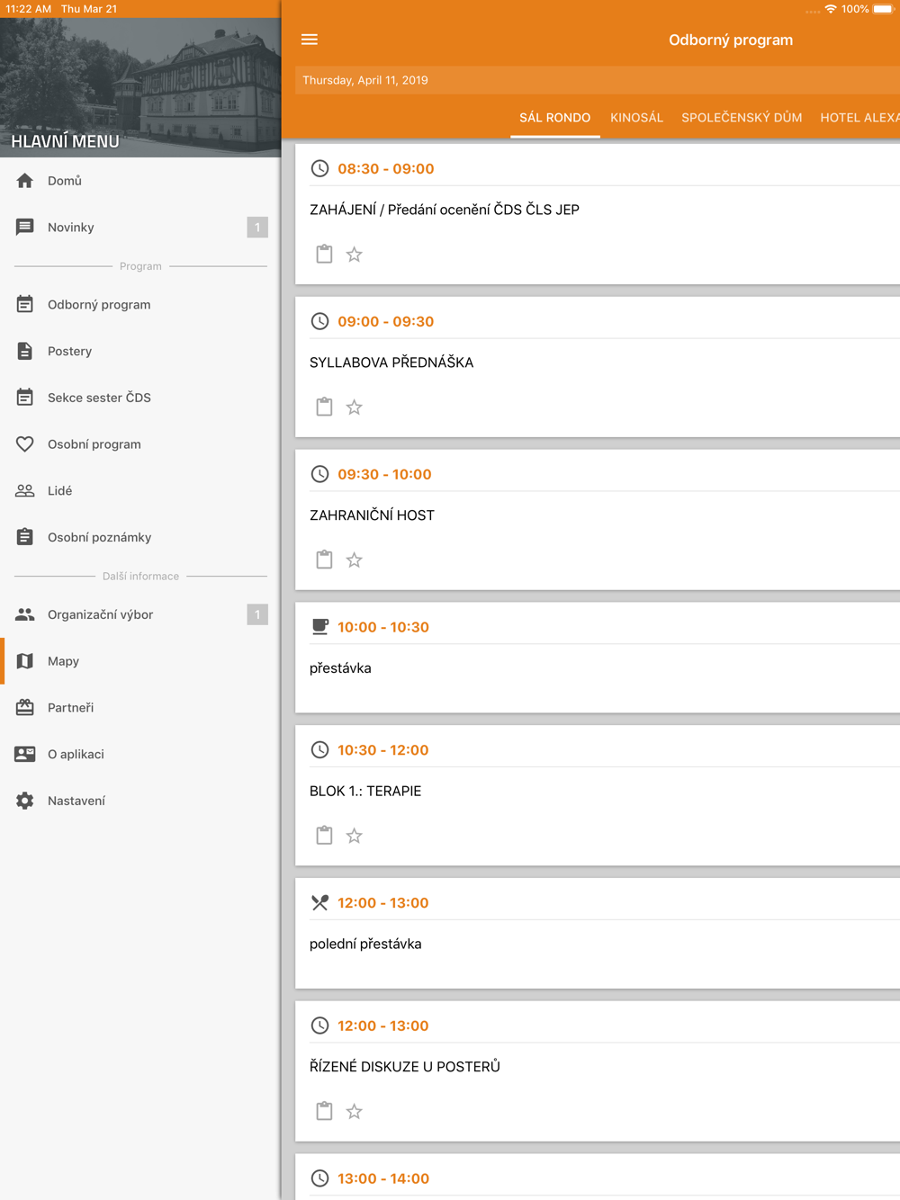The width and height of the screenshot is (900, 1200).
Task: Click the Thursday, April 11, 2019 date bar
Action: click(598, 80)
